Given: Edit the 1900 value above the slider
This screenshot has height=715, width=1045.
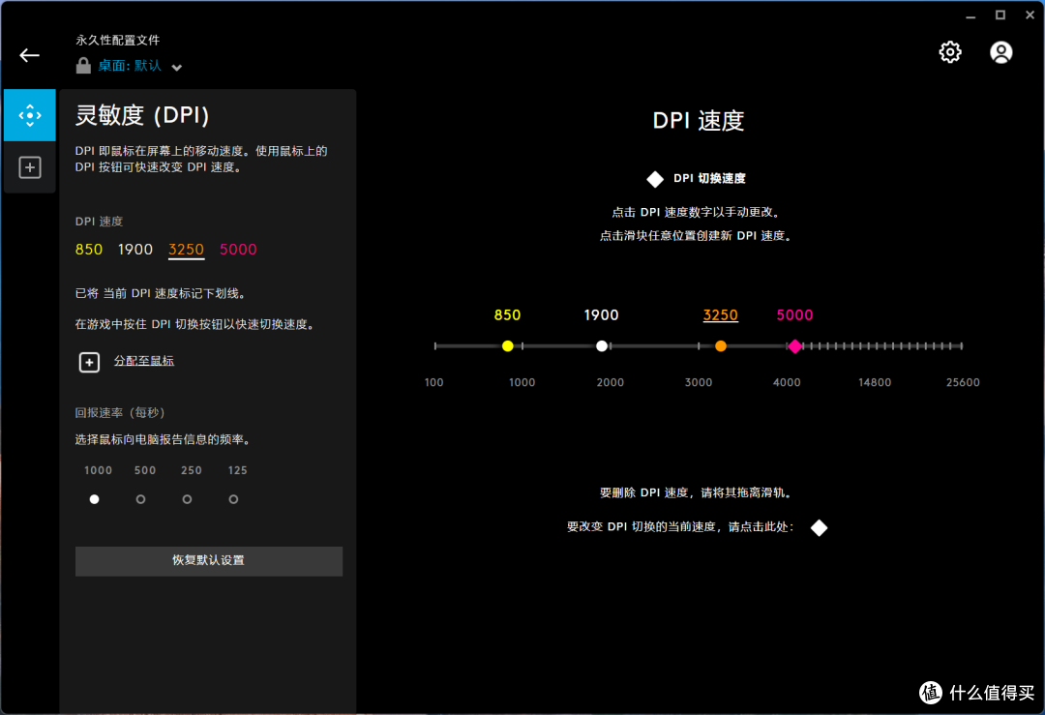Looking at the screenshot, I should (601, 315).
